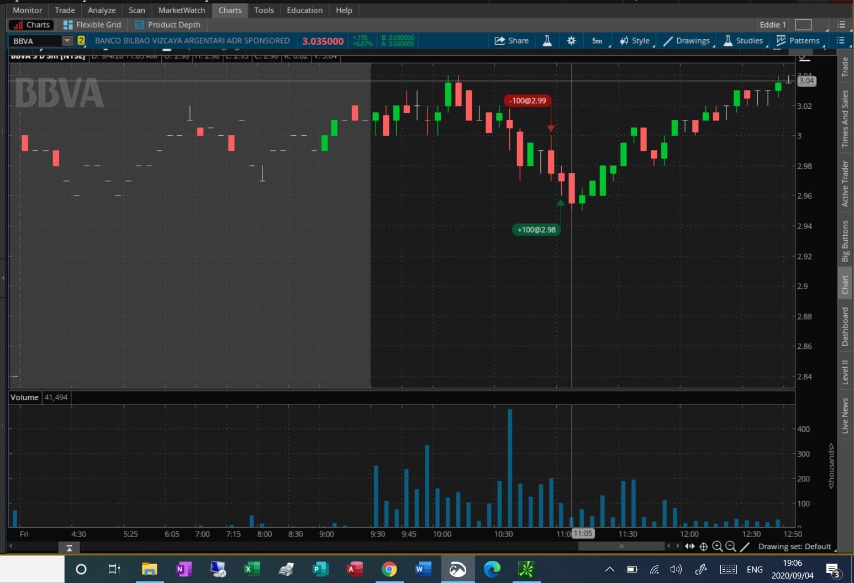Open the Analyze tab

[102, 10]
